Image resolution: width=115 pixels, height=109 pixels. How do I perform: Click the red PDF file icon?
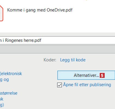tap(1, 13)
